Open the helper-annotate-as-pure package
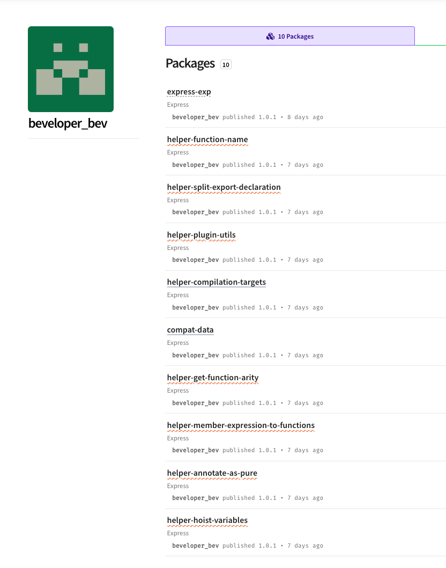This screenshot has width=446, height=568. point(212,473)
